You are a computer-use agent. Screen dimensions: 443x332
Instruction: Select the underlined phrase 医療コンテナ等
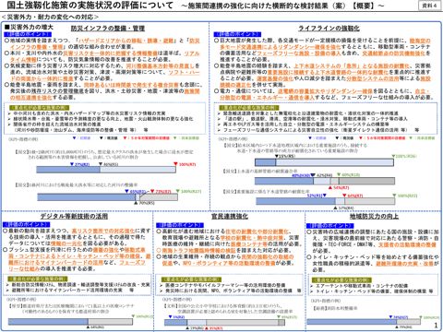click(248, 243)
